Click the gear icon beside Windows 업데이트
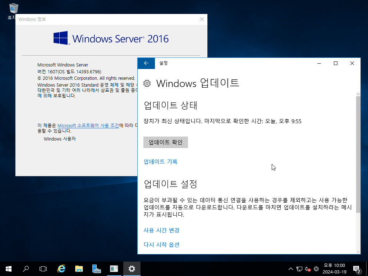This screenshot has height=276, width=368. point(147,83)
